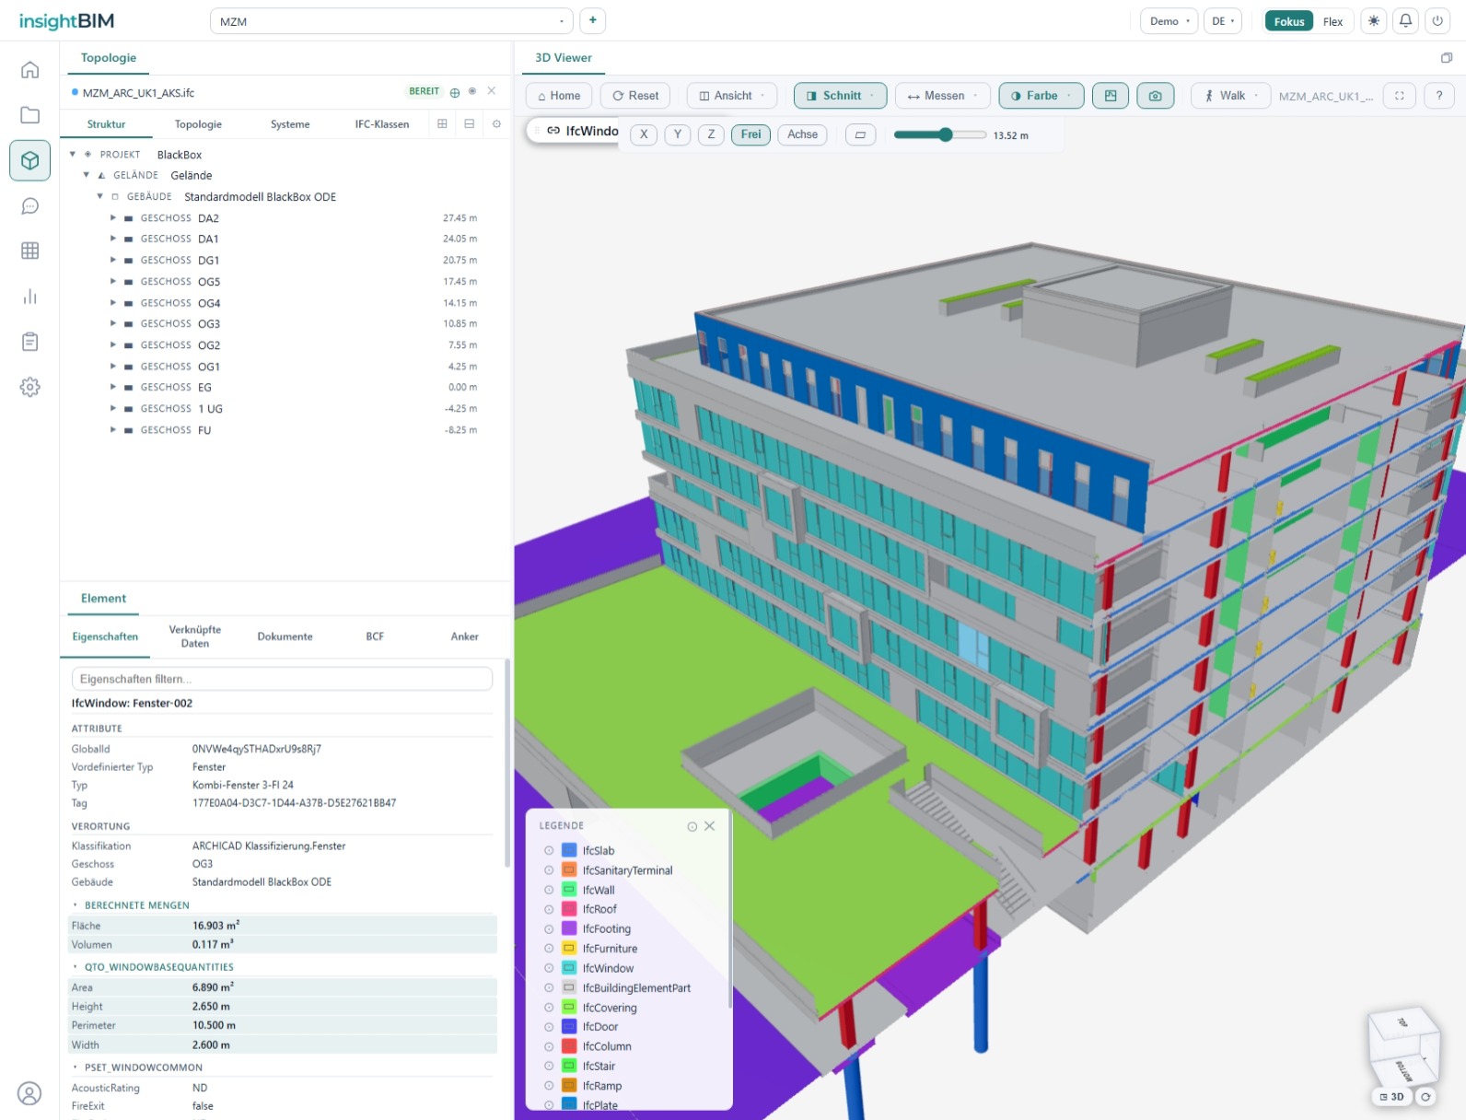Click the rotate icon beside the 3D button

coord(1425,1096)
